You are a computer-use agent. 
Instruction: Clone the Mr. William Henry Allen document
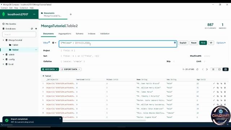221,87
